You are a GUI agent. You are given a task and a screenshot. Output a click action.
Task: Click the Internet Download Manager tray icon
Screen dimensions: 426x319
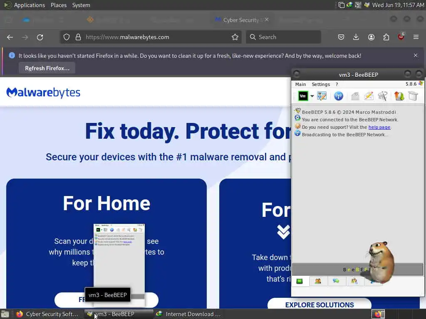coord(349,5)
